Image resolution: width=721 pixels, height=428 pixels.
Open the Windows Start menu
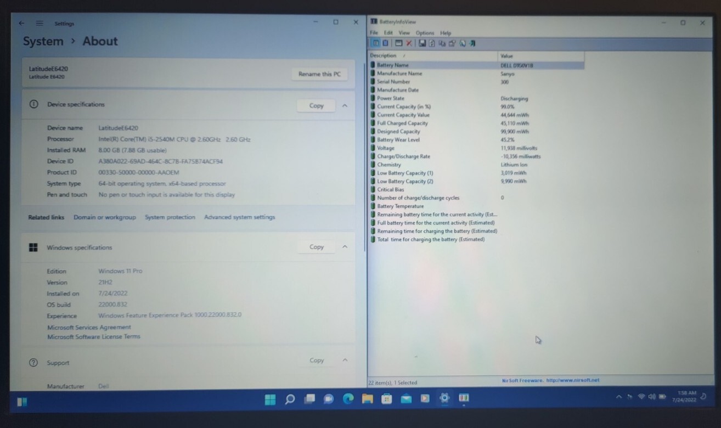pyautogui.click(x=271, y=399)
